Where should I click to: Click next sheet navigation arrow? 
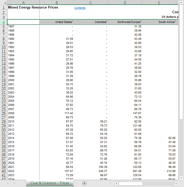tap(15, 183)
